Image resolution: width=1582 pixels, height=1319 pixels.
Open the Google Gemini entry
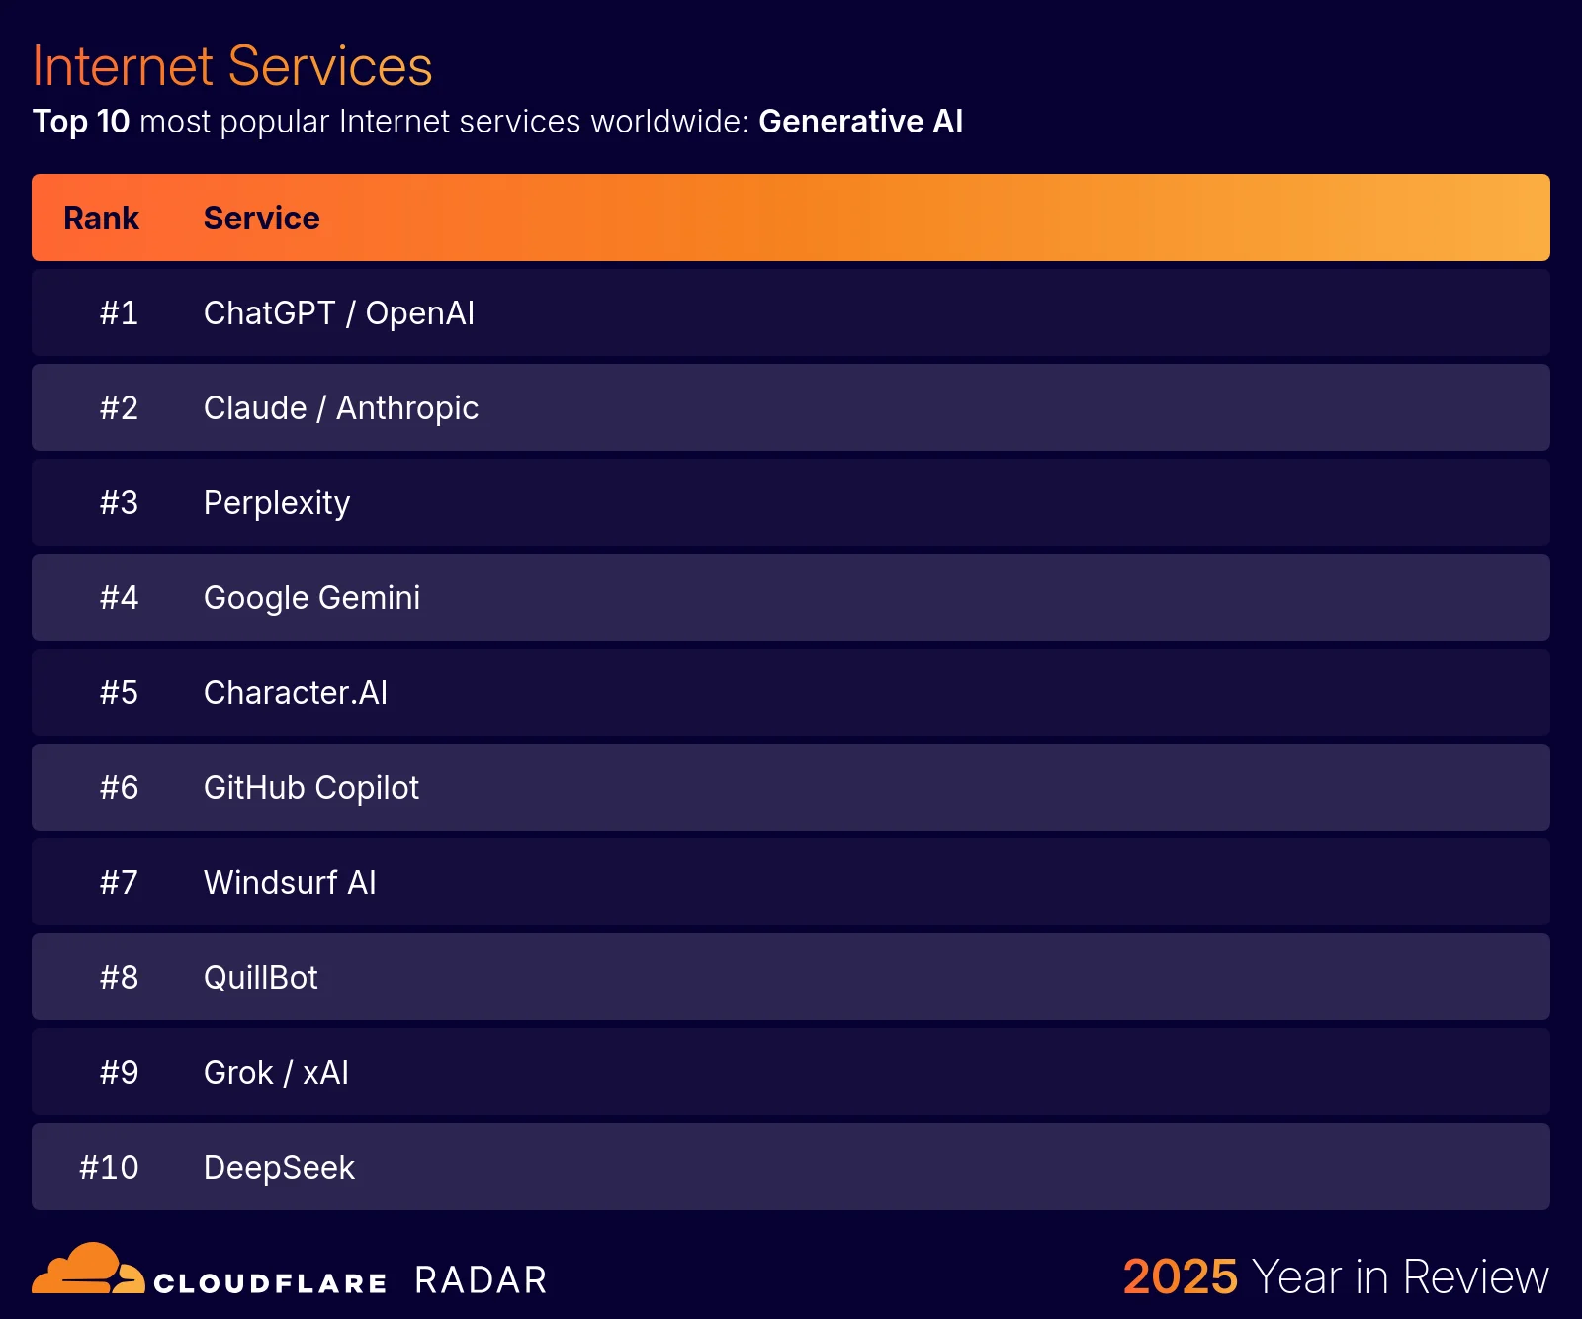311,597
